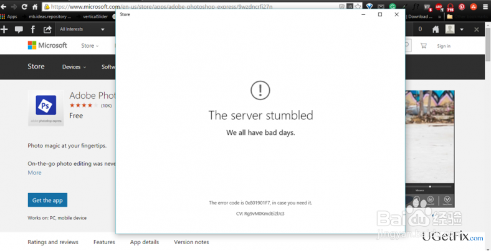Click the 0 notification counter in toolbar

coord(420,29)
